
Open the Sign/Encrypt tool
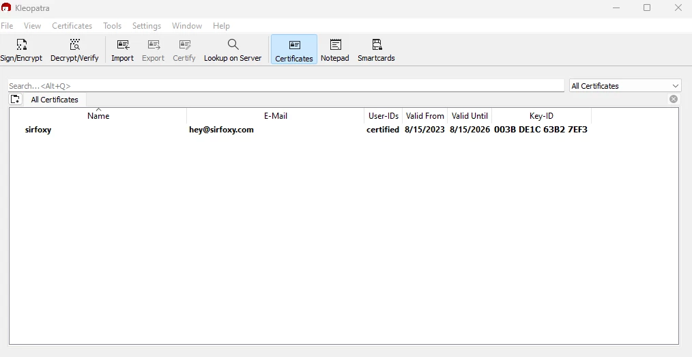(21, 51)
